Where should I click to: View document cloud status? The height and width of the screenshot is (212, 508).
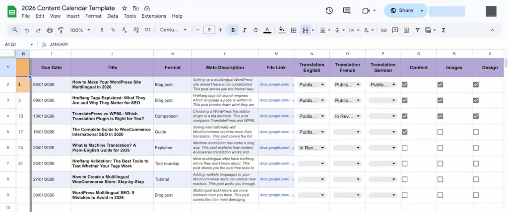pyautogui.click(x=147, y=8)
